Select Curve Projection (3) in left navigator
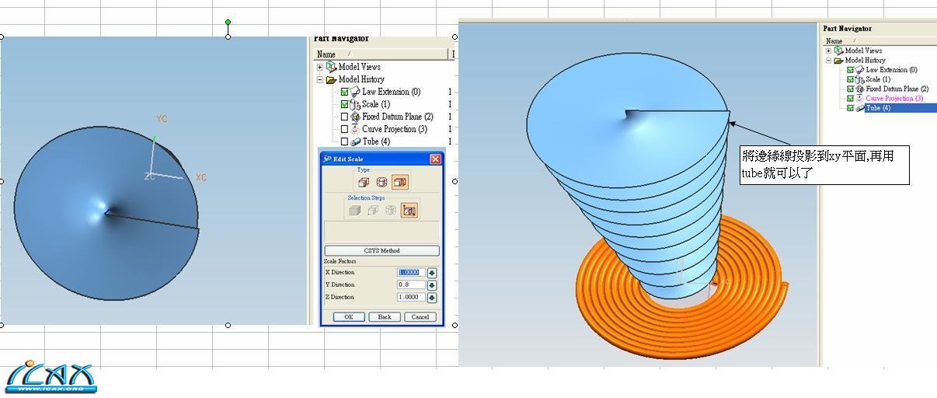 [395, 129]
